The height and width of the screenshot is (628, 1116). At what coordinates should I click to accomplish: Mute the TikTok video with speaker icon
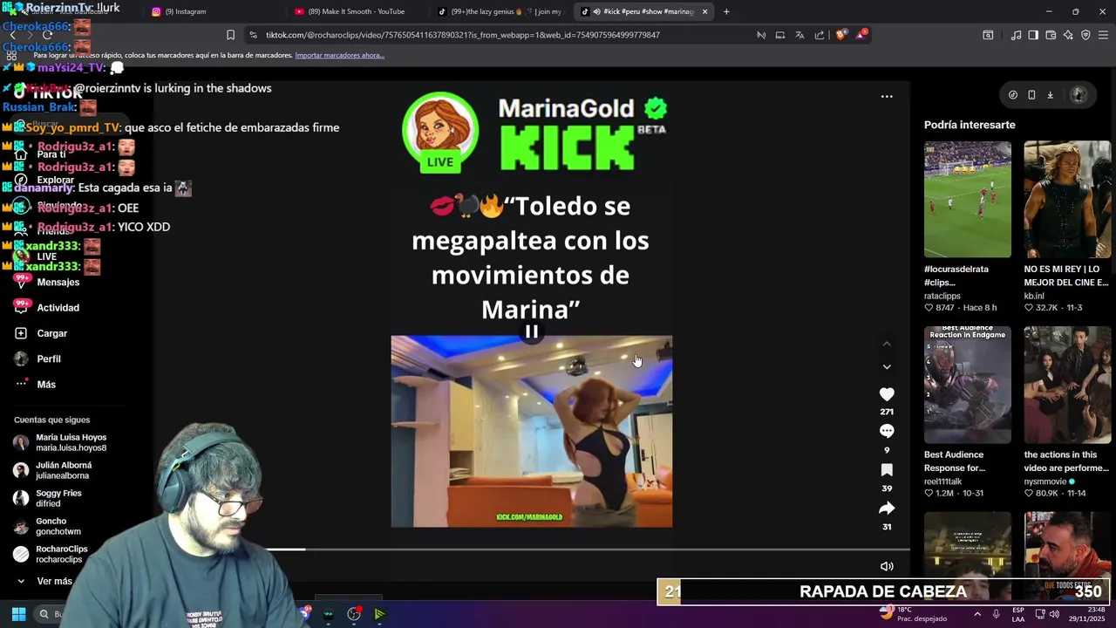887,566
